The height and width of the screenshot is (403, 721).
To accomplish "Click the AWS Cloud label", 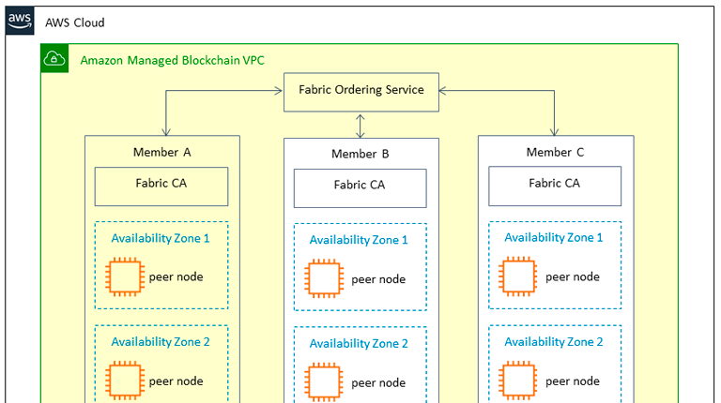I will tap(75, 22).
